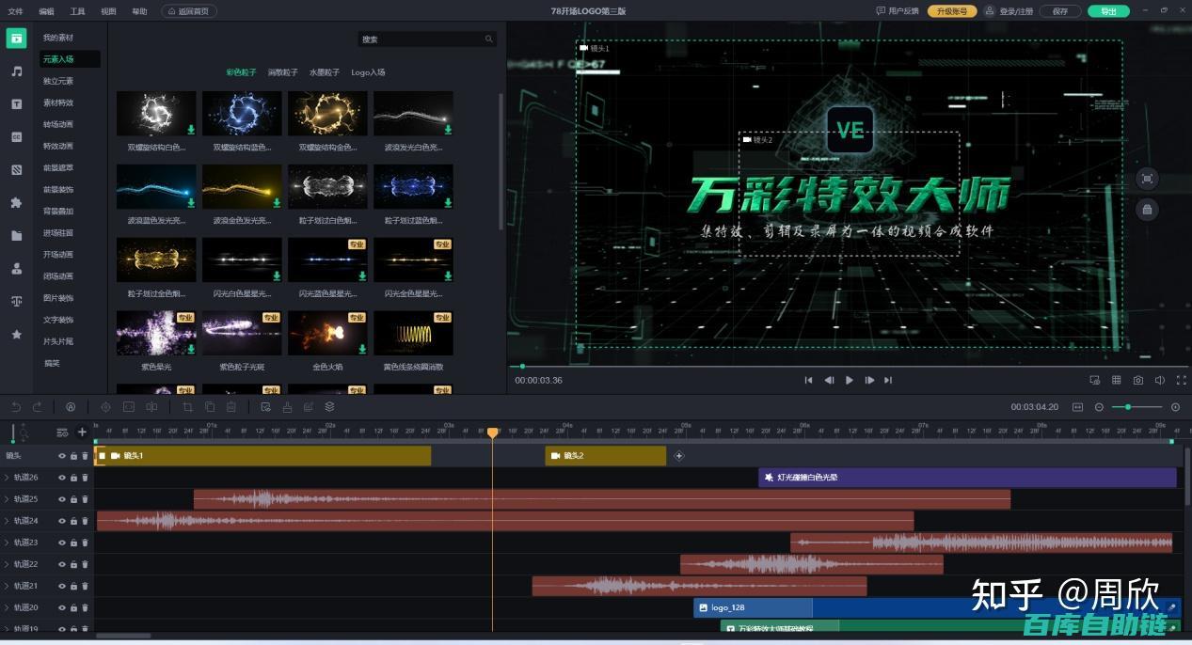Click 返回首页 return home button
The image size is (1192, 645).
tap(189, 11)
